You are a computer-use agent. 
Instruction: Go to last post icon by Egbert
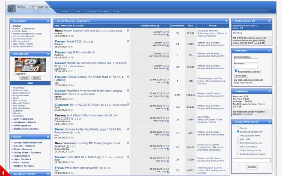168,69
